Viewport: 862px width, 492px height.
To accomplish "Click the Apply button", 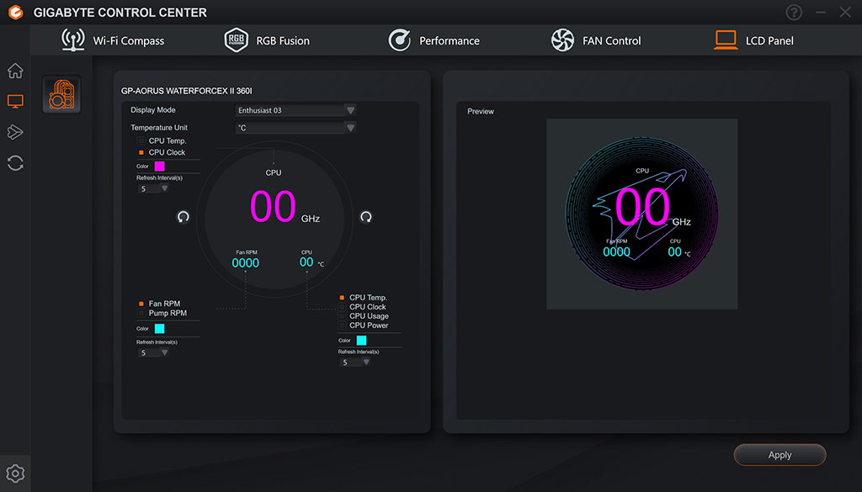I will (x=780, y=455).
